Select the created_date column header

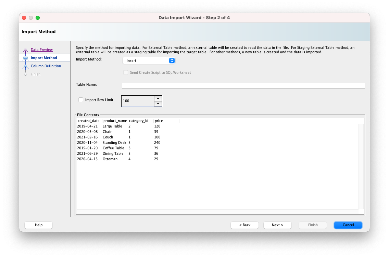coord(89,121)
